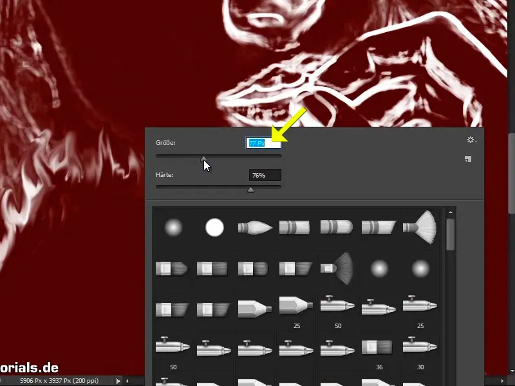Screen dimensions: 515x386
Task: Click the document horizontal scroll right arrow
Action: (502, 381)
